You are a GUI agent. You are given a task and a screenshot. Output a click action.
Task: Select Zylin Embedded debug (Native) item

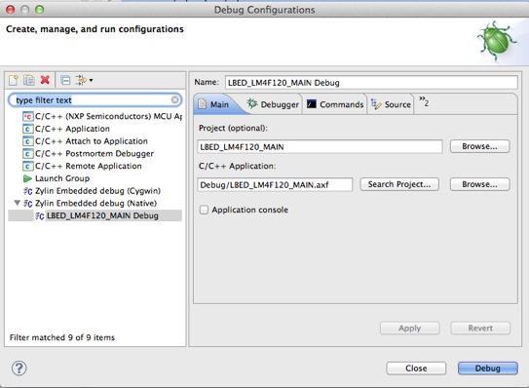pyautogui.click(x=96, y=204)
